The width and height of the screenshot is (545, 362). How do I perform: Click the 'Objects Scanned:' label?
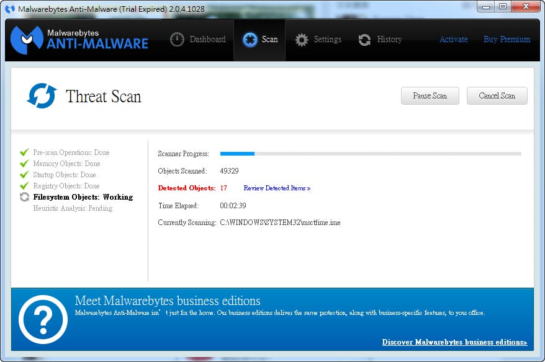[182, 170]
